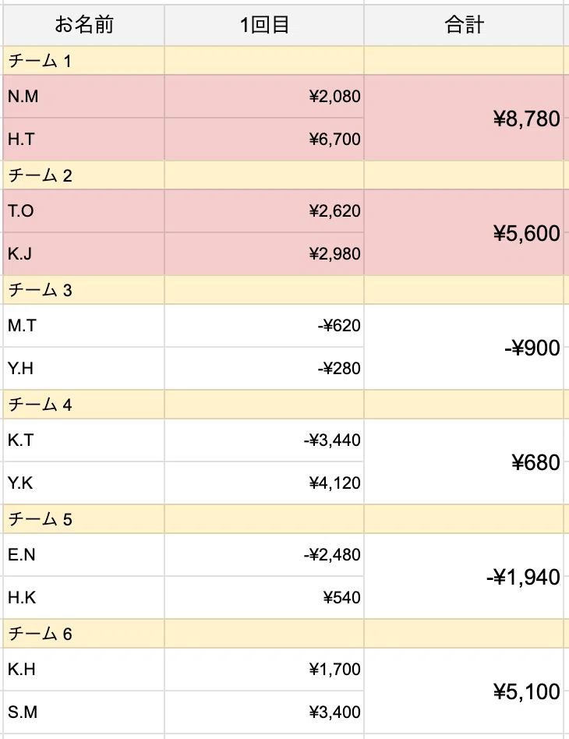
Task: Click the チーム 2 row label
Action: click(x=84, y=175)
